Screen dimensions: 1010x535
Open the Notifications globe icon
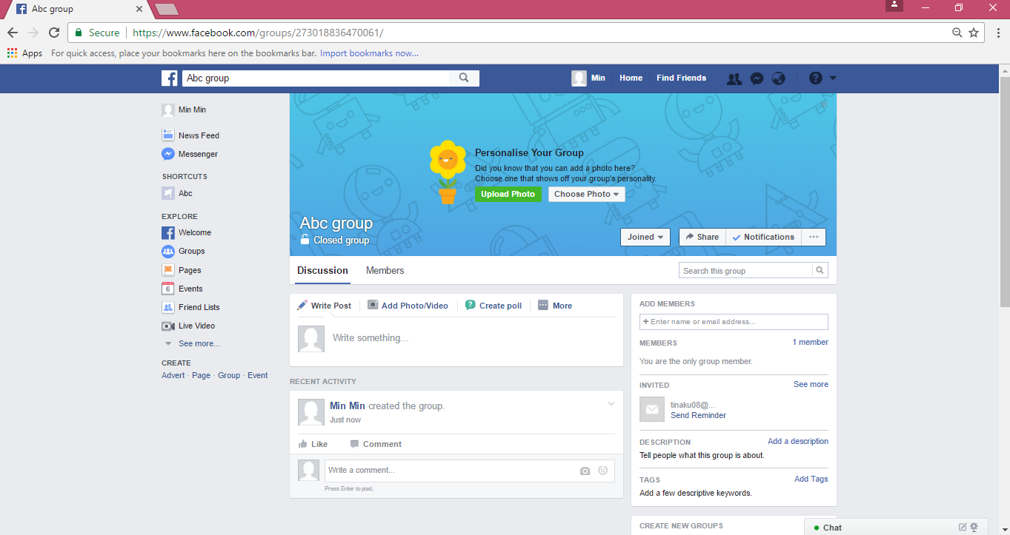(778, 78)
